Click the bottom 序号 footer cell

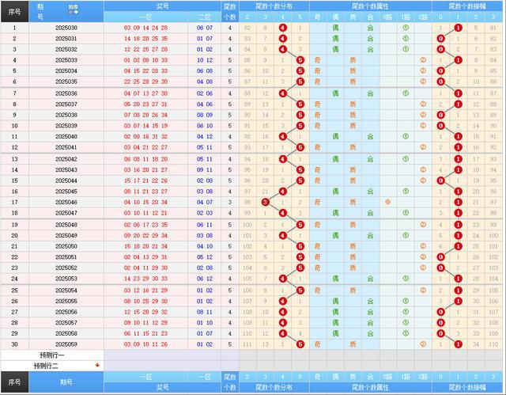click(x=14, y=382)
